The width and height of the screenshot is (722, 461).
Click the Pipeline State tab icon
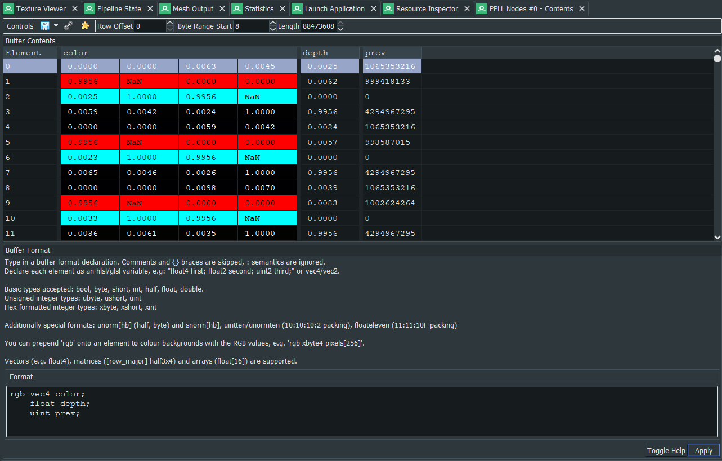[x=89, y=9]
